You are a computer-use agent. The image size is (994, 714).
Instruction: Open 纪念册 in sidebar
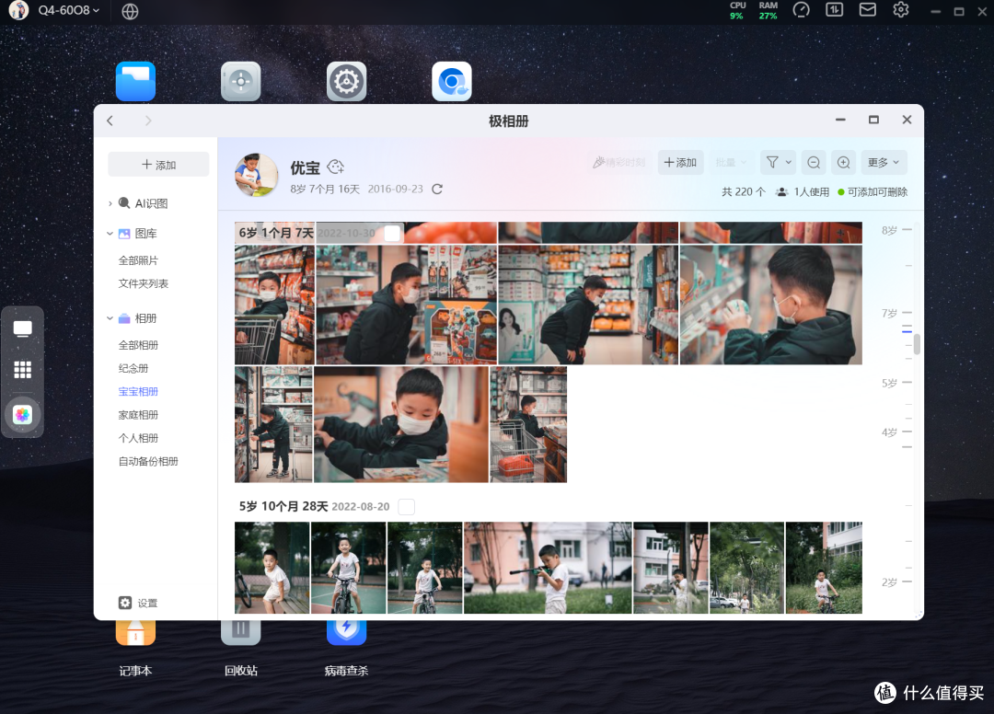pos(133,368)
